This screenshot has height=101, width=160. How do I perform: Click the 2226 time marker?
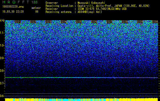[94, 22]
